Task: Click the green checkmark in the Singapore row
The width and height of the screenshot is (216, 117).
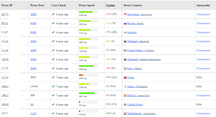Action: [53, 14]
